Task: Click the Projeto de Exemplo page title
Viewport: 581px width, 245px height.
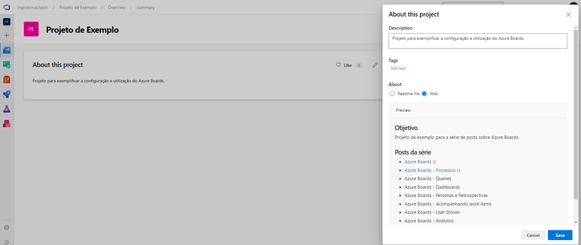Action: click(x=82, y=30)
